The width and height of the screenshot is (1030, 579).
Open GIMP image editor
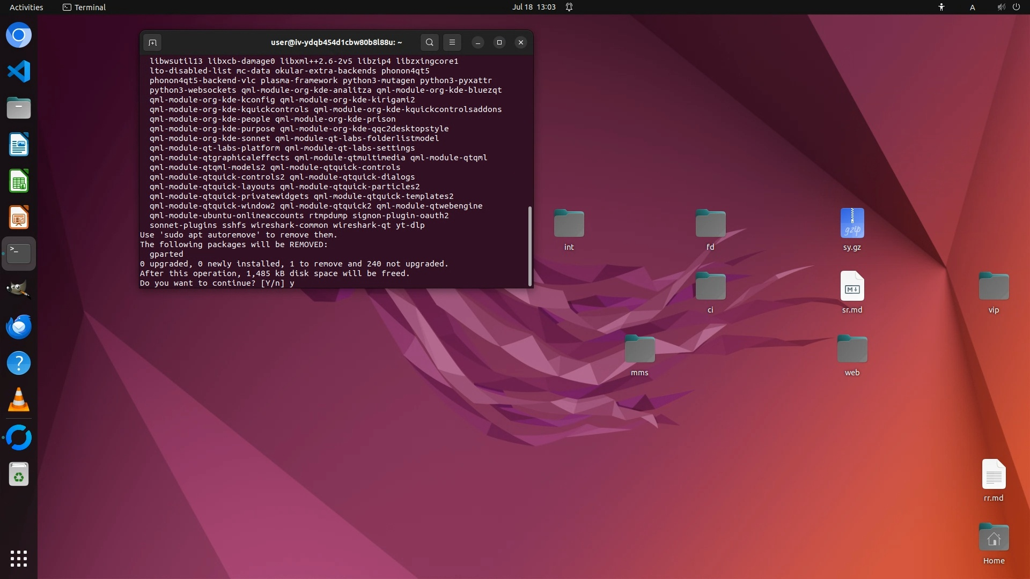[19, 289]
